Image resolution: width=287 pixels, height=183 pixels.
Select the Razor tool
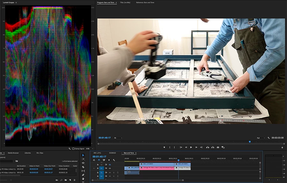pyautogui.click(x=83, y=167)
